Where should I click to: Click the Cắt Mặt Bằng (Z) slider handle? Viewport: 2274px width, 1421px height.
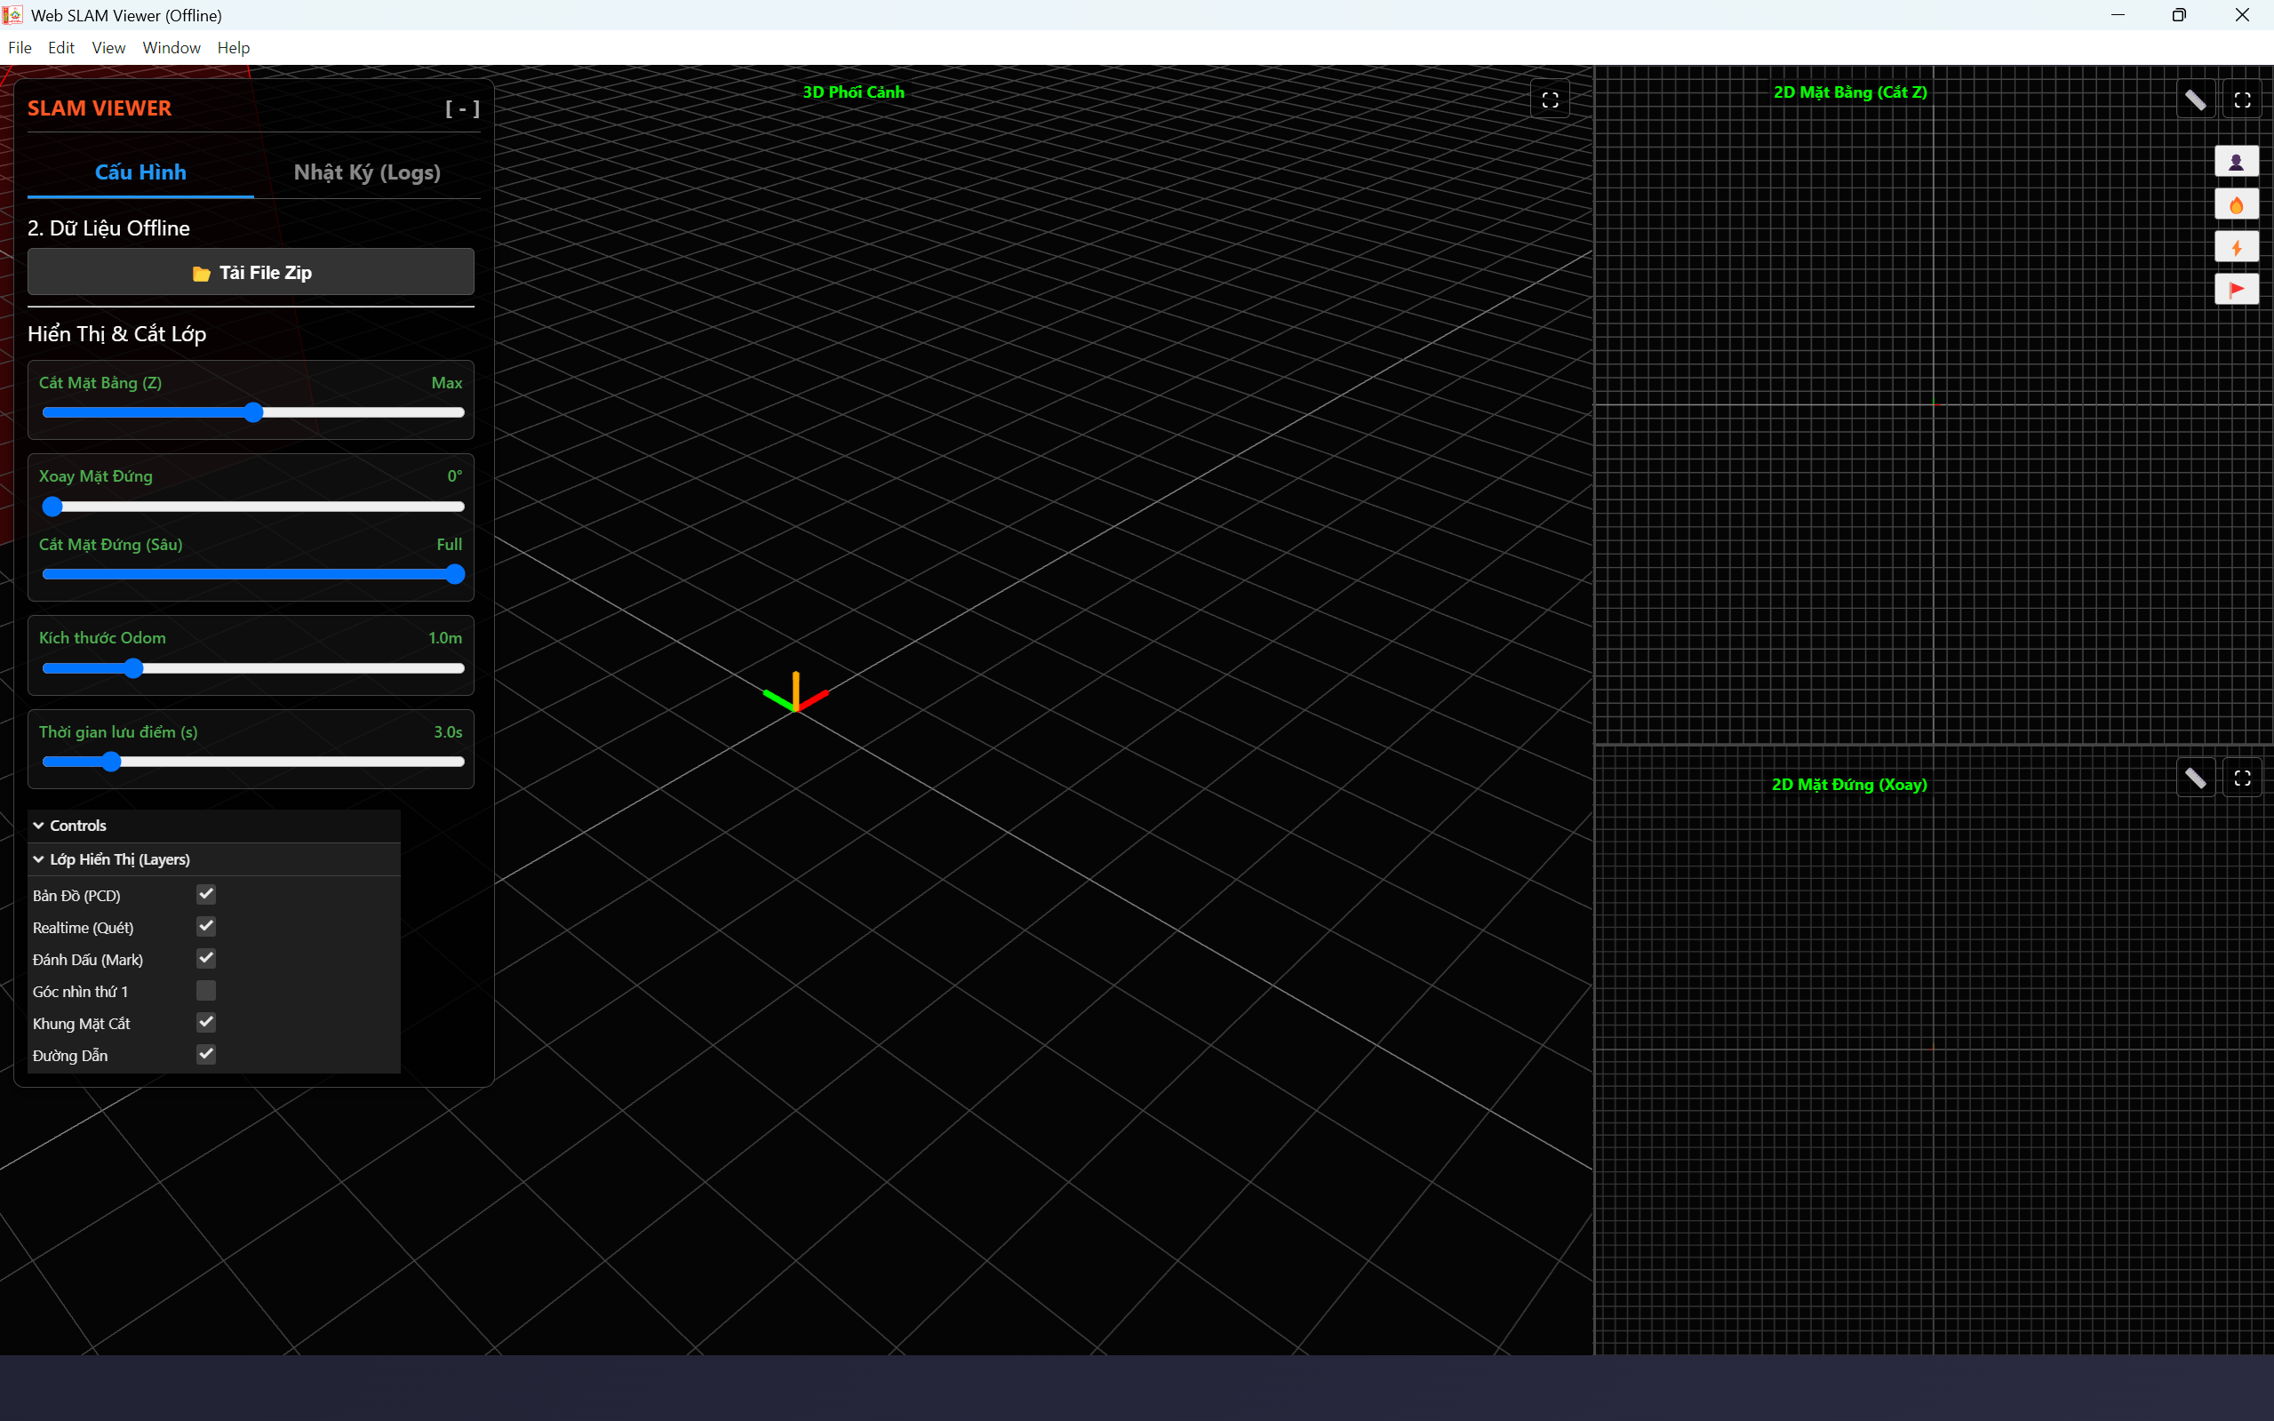point(252,412)
